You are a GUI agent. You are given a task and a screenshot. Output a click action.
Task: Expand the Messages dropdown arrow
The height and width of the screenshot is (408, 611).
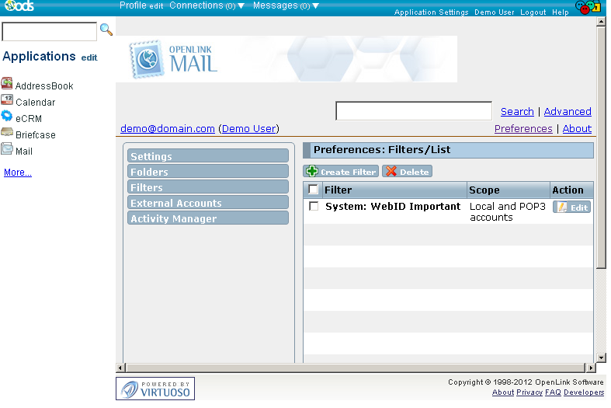click(x=316, y=6)
